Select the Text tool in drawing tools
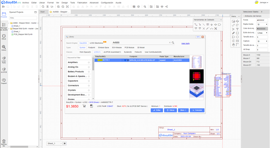This screenshot has width=270, height=148. point(238,29)
